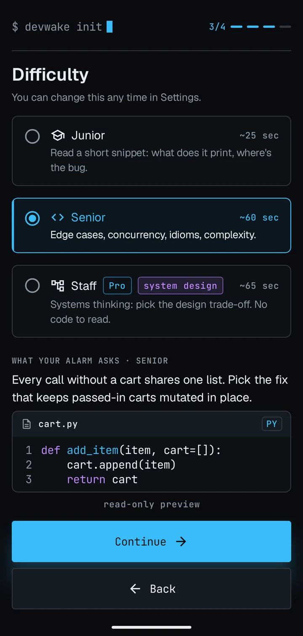Click the last unfilled progress segment

285,27
